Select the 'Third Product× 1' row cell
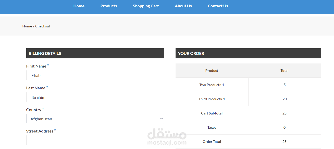 [x=212, y=99]
